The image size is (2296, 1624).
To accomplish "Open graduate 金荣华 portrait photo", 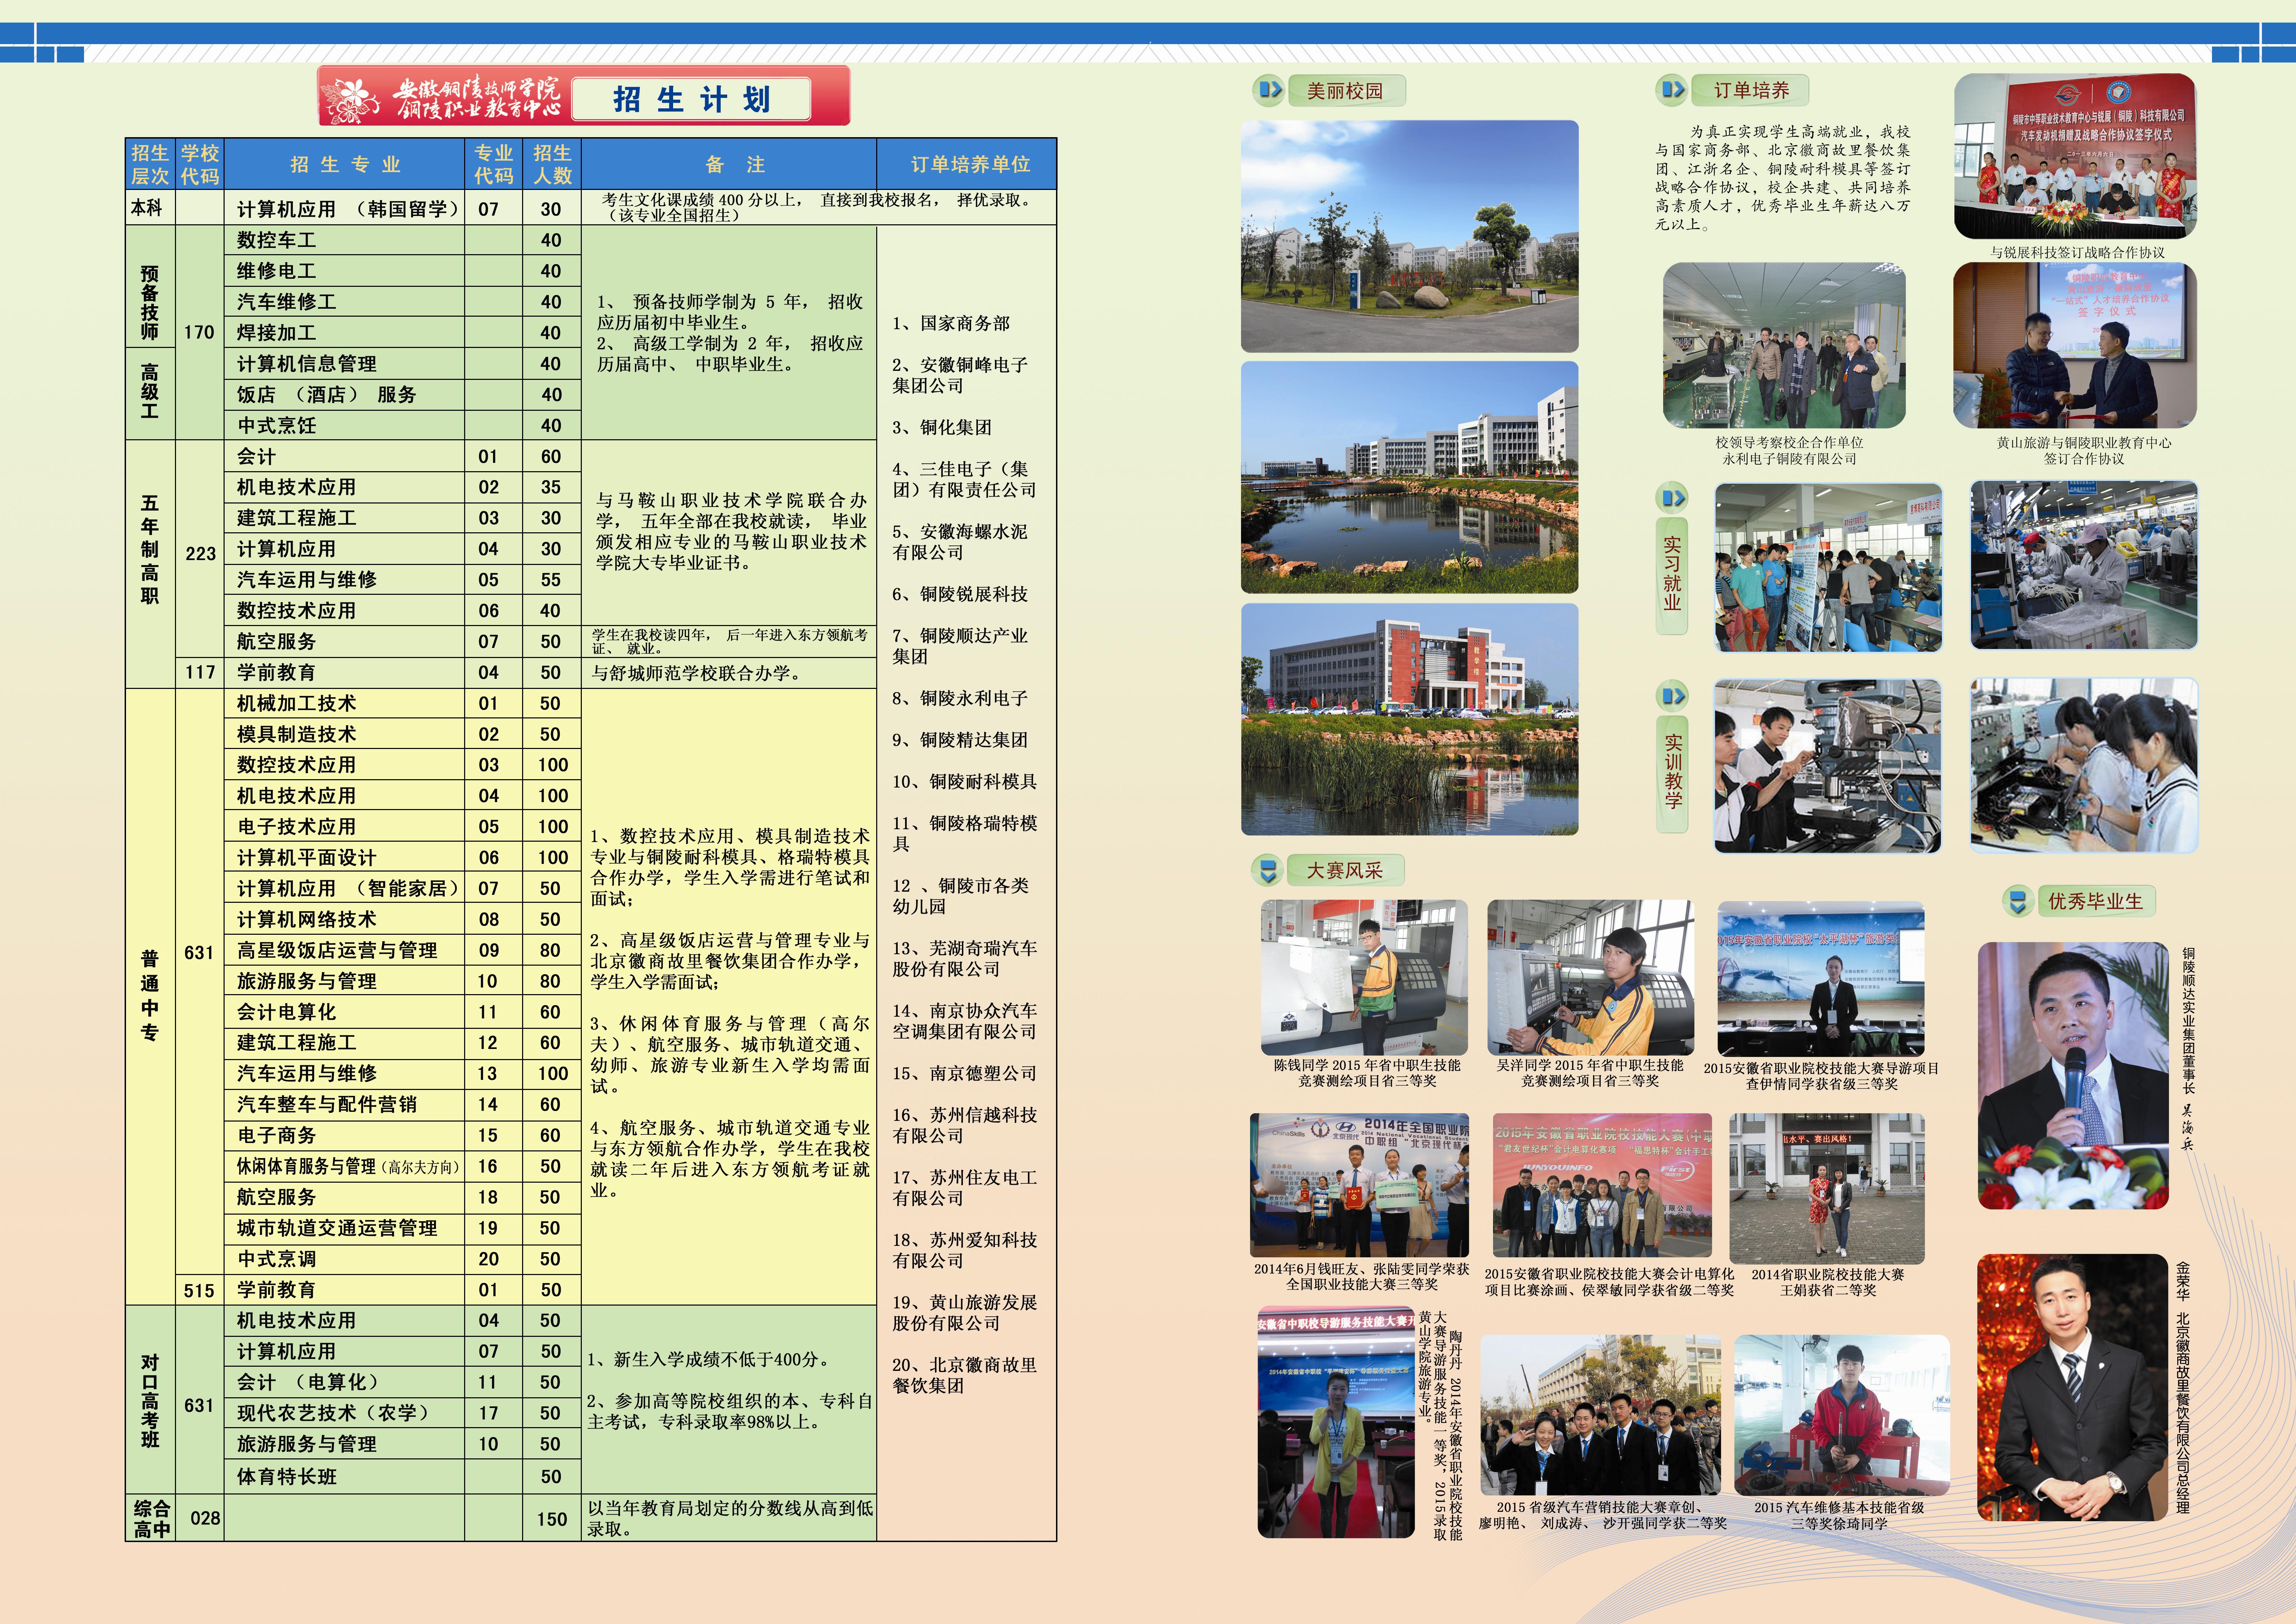I will [x=2073, y=1388].
